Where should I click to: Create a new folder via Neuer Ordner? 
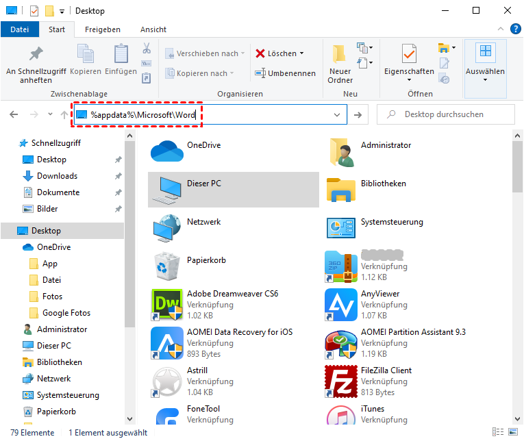click(340, 64)
